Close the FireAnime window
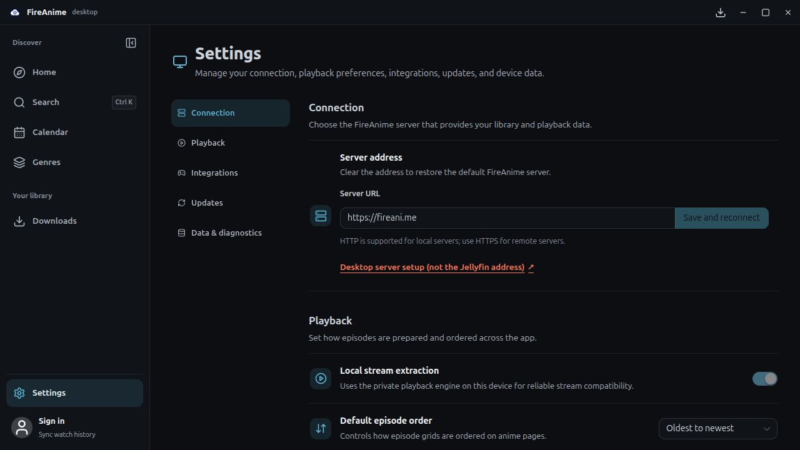 pyautogui.click(x=788, y=12)
